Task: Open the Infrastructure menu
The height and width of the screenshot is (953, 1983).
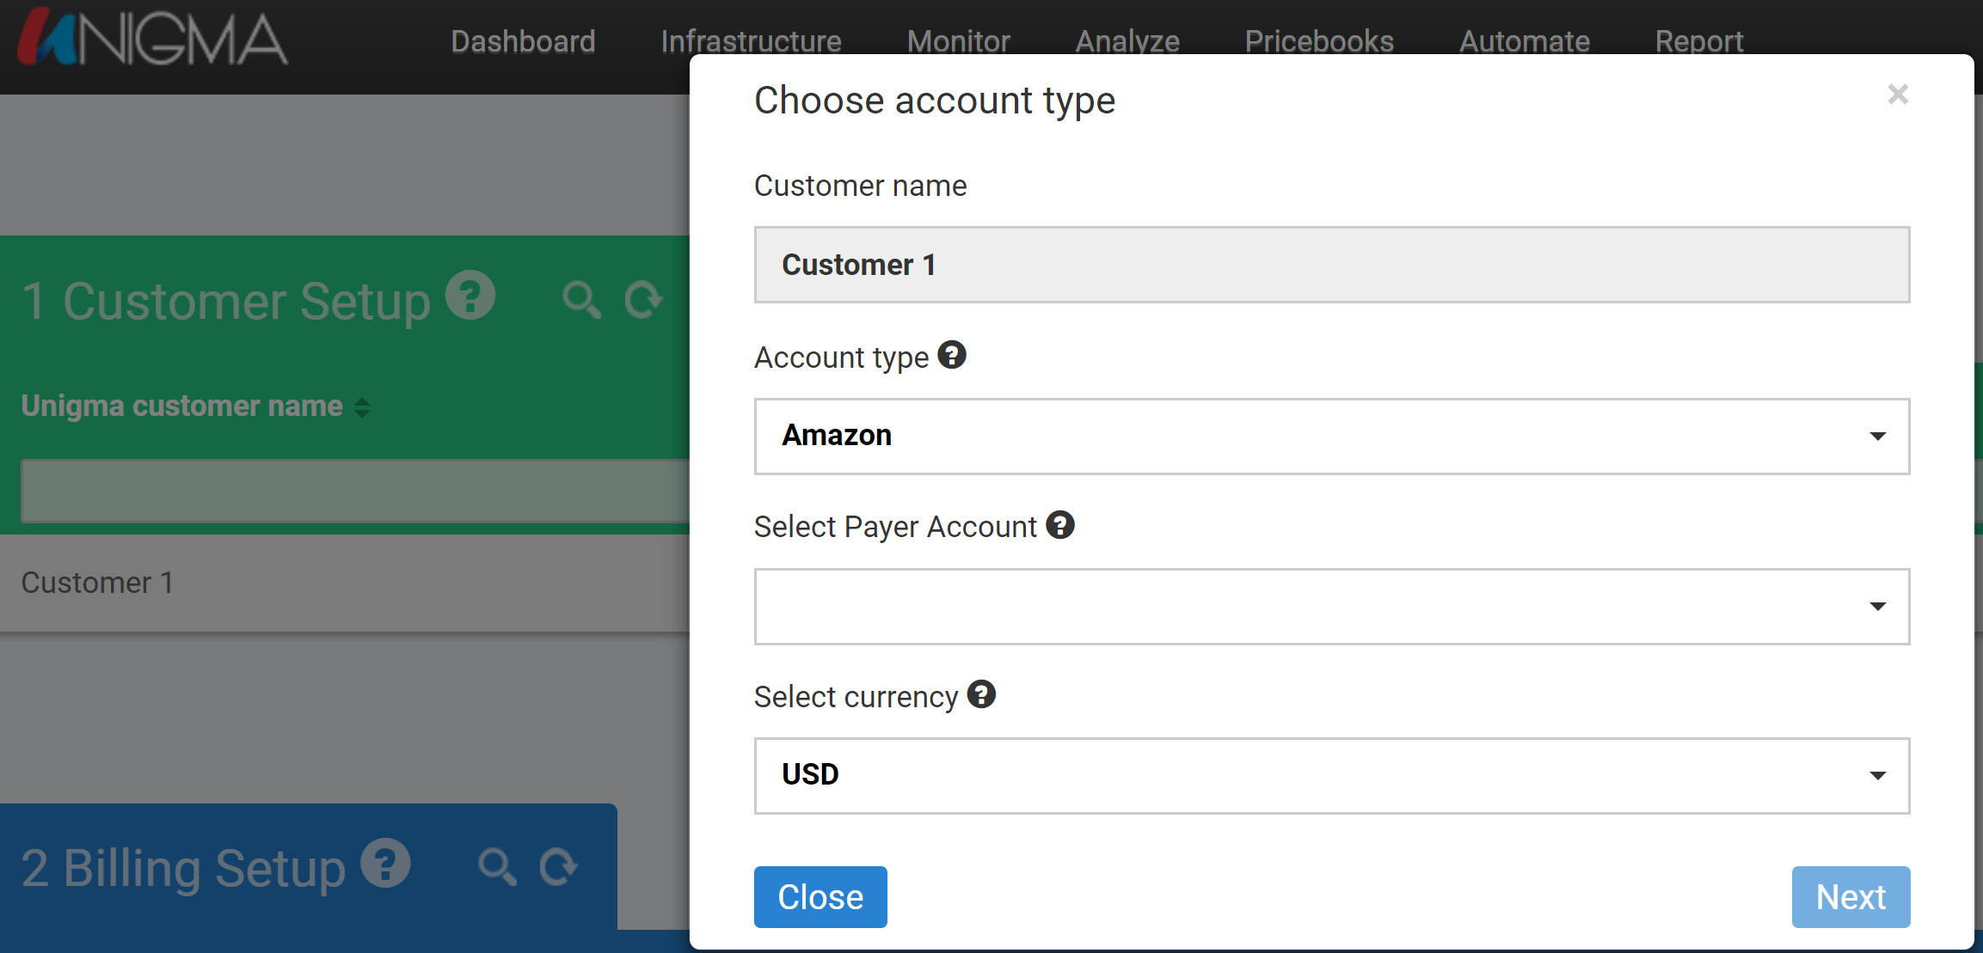Action: pyautogui.click(x=751, y=41)
